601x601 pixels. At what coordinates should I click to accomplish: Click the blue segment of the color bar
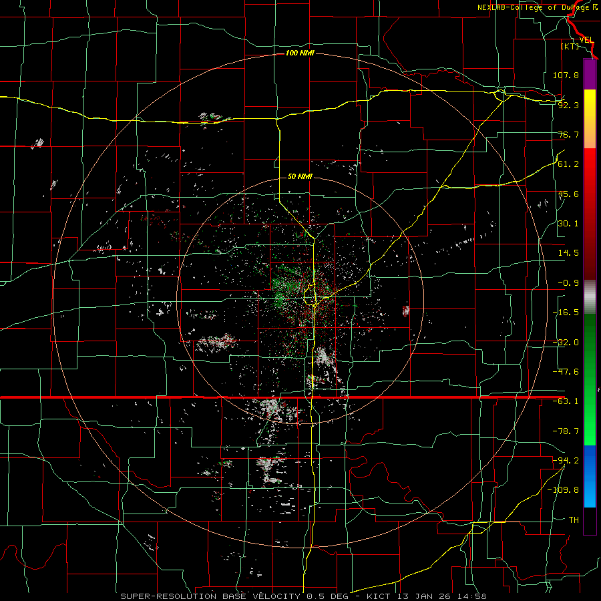pos(590,476)
